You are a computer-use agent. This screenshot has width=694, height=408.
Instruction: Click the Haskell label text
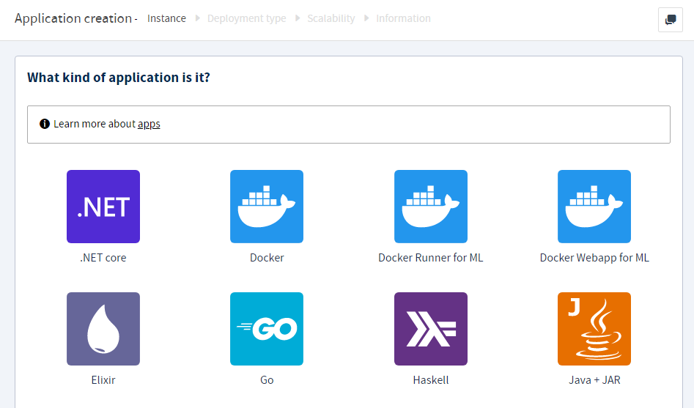[x=431, y=380]
